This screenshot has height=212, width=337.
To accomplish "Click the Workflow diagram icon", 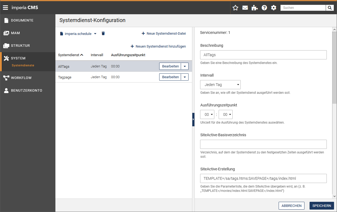I will pyautogui.click(x=6, y=78).
